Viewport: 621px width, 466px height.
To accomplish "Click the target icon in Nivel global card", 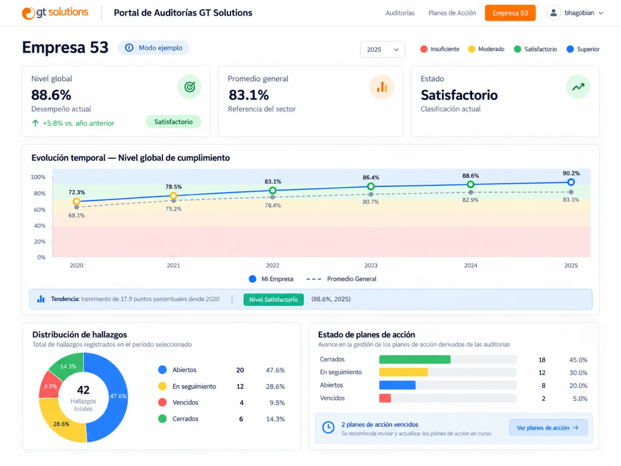I will pyautogui.click(x=189, y=87).
